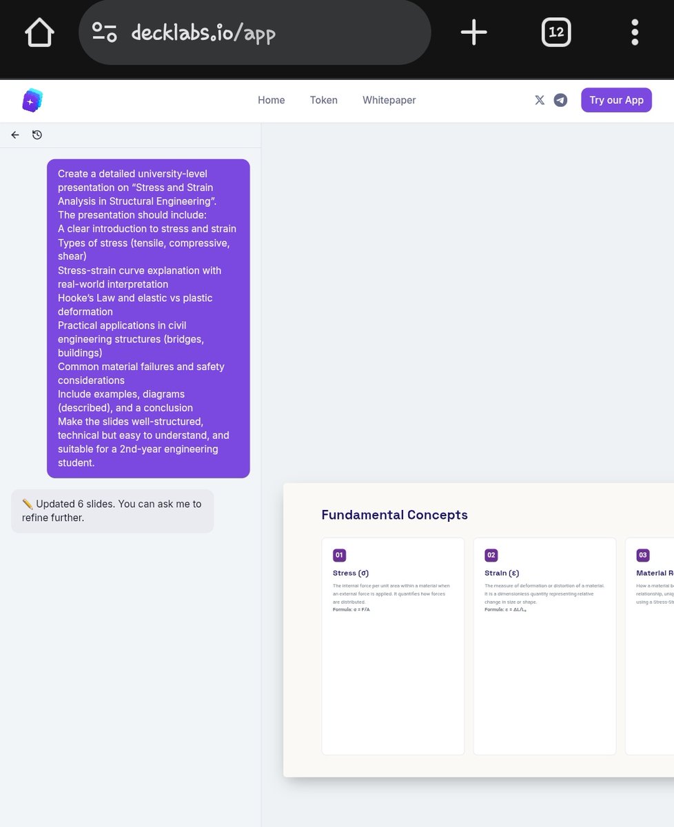Screen dimensions: 674x827
Task: Select the purple prompt message bubble
Action: (148, 318)
